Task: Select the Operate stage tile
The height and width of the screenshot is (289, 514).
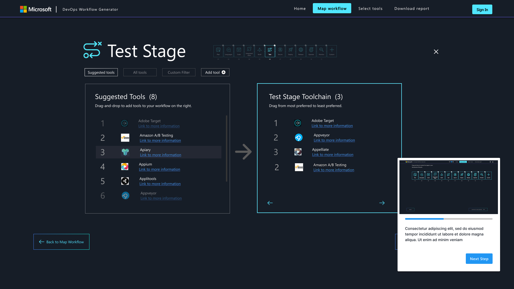Action: (311, 51)
